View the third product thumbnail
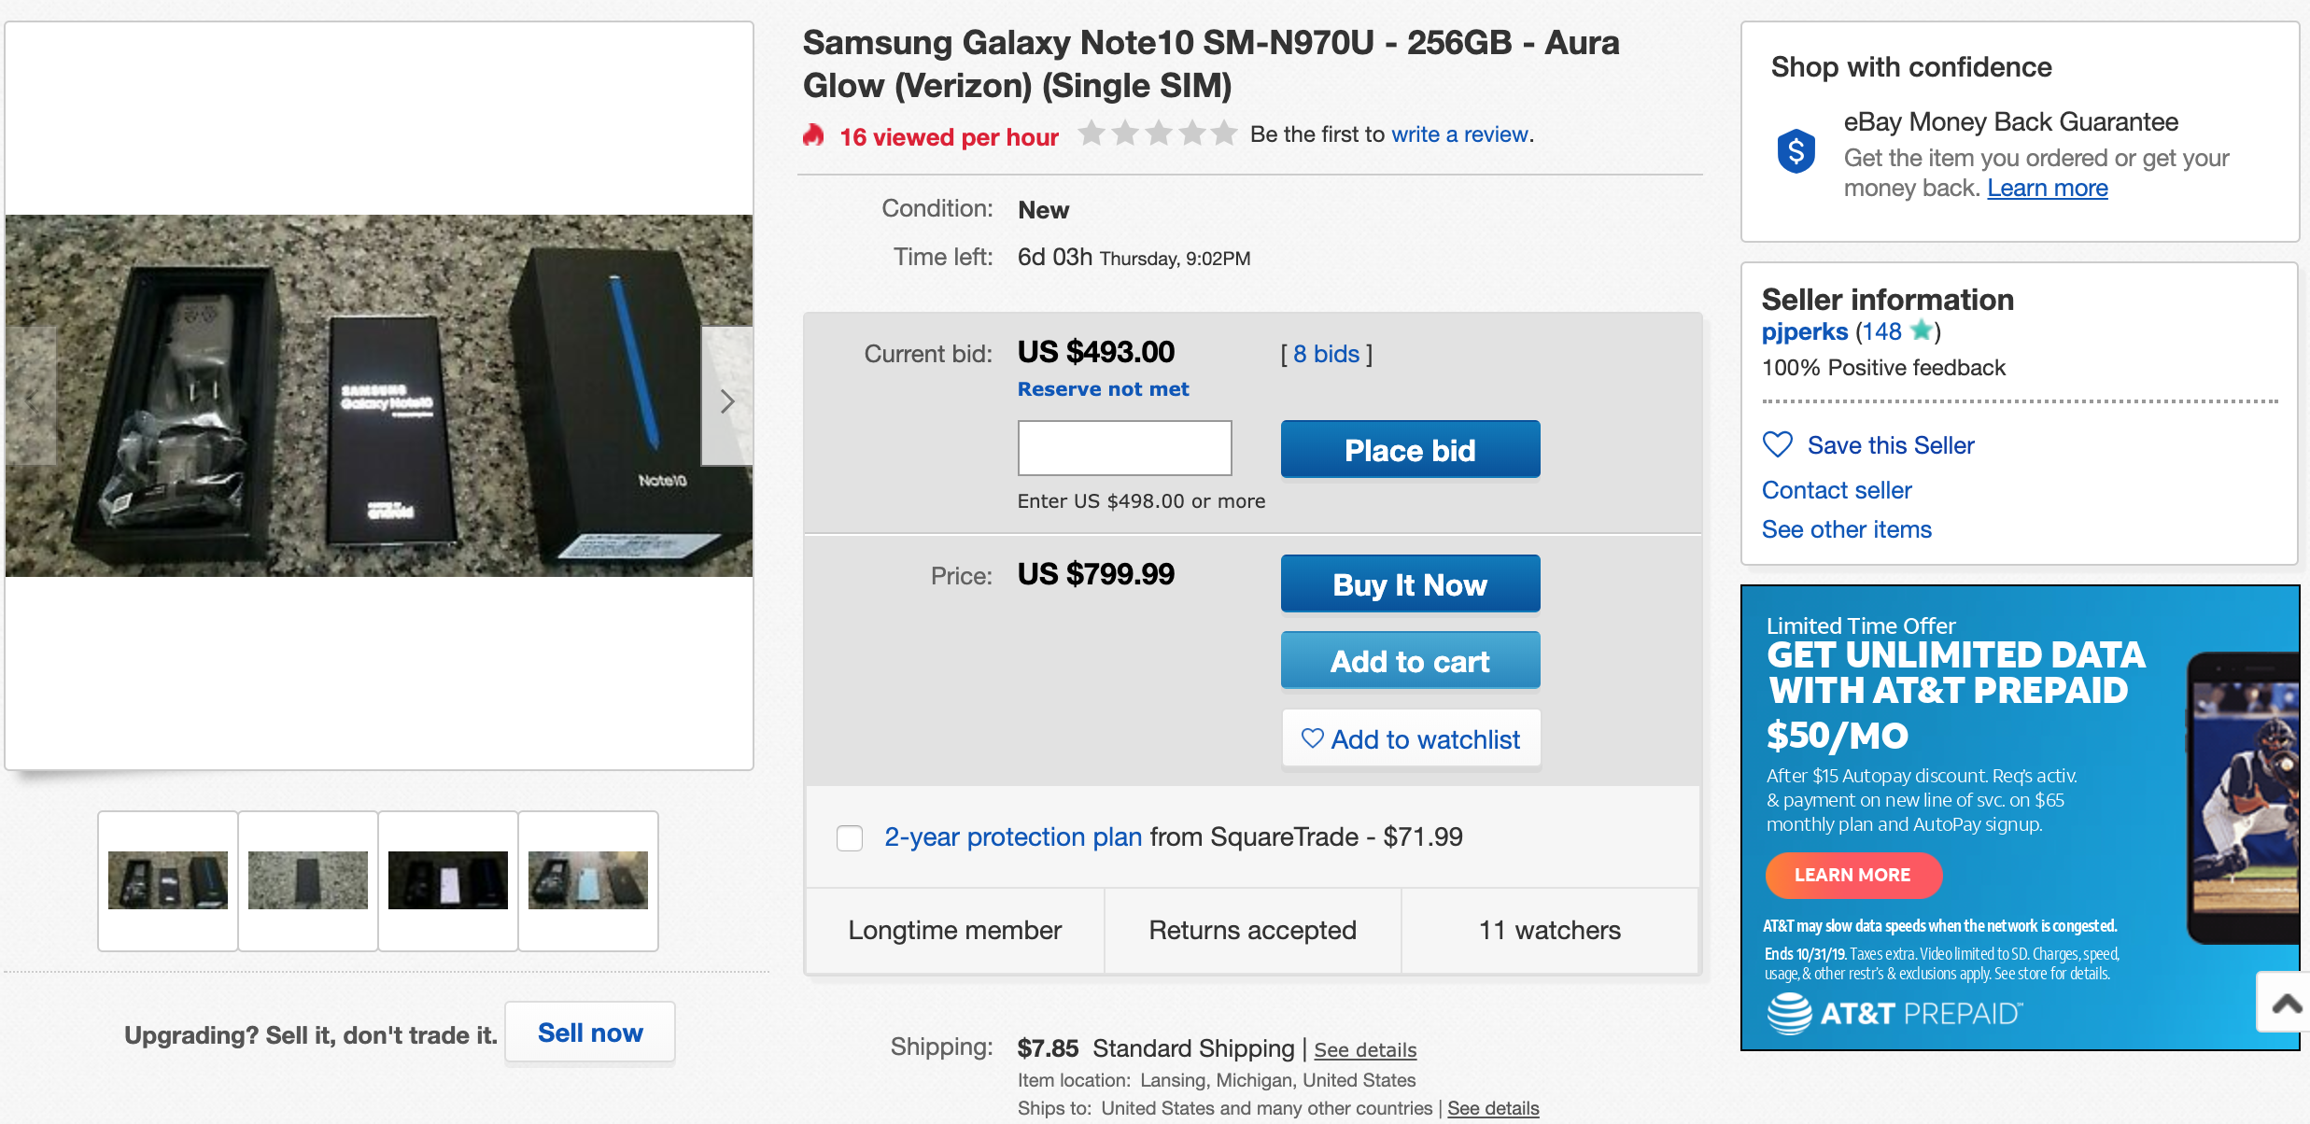 point(448,880)
